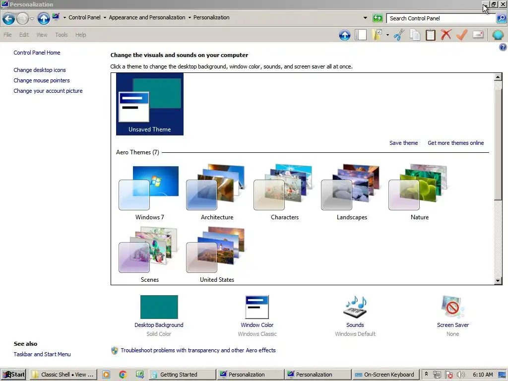Select the Scenes theme
The height and width of the screenshot is (381, 508).
[x=150, y=255]
